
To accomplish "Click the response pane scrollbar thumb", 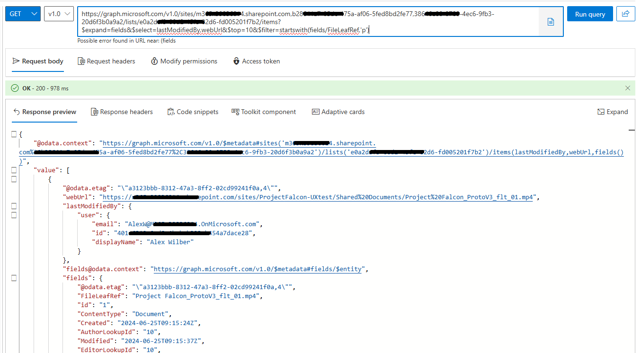I will coord(632,129).
